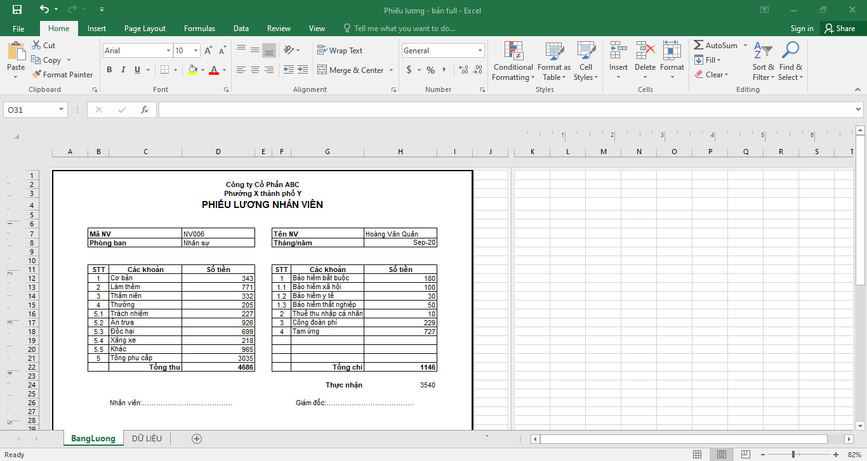867x461 pixels.
Task: Toggle Middle Align
Action: click(255, 50)
